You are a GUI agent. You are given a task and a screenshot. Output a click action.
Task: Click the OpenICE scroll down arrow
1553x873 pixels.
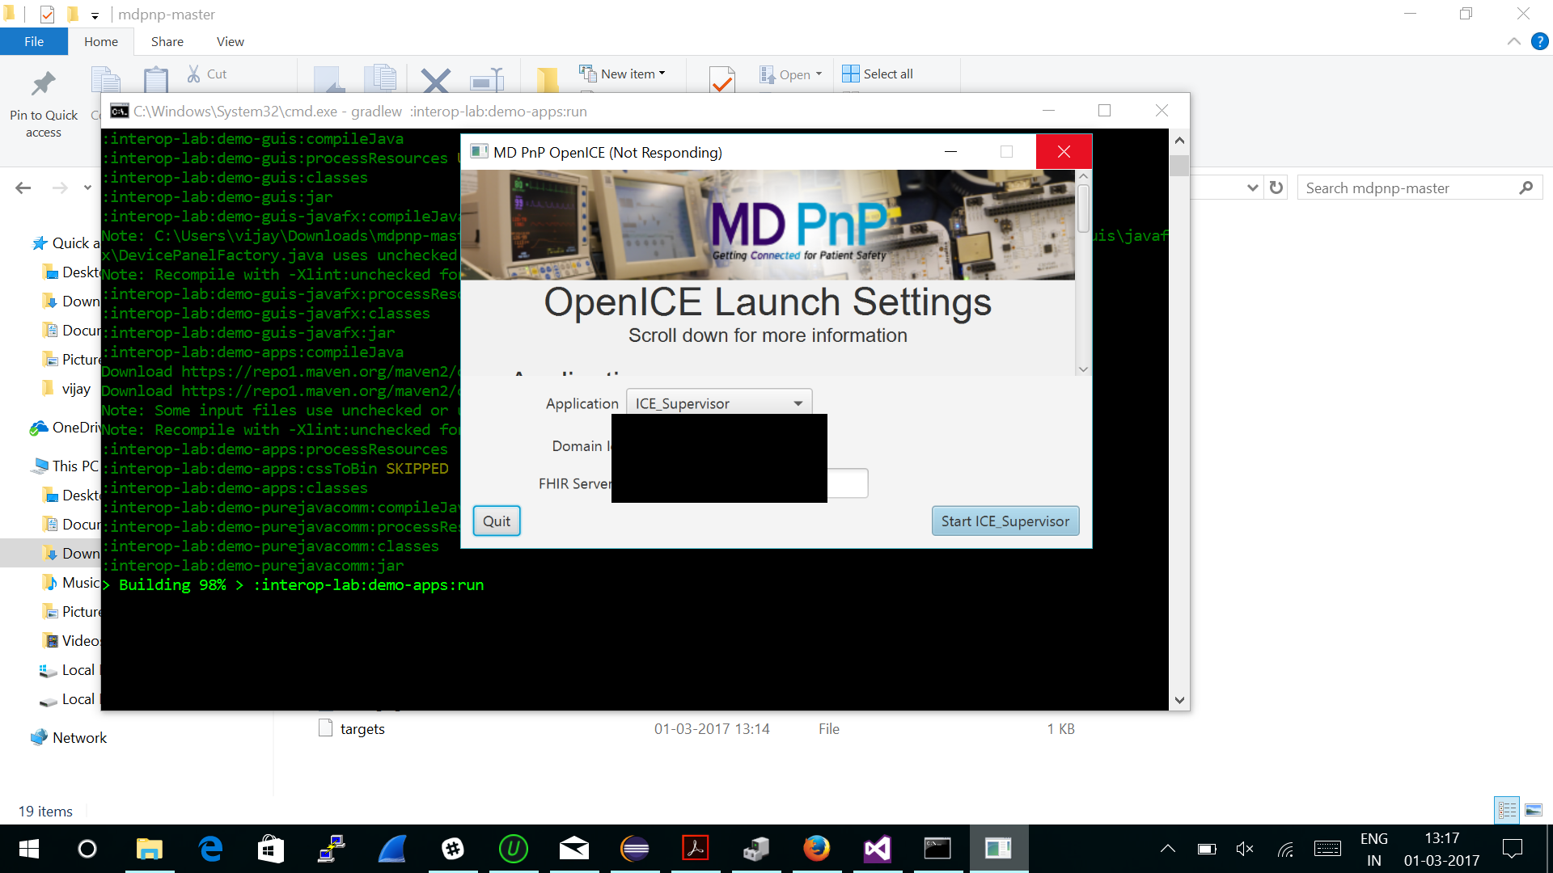tap(1083, 369)
